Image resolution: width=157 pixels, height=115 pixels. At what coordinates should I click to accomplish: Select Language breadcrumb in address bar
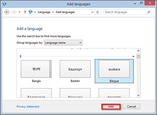pos(44,12)
